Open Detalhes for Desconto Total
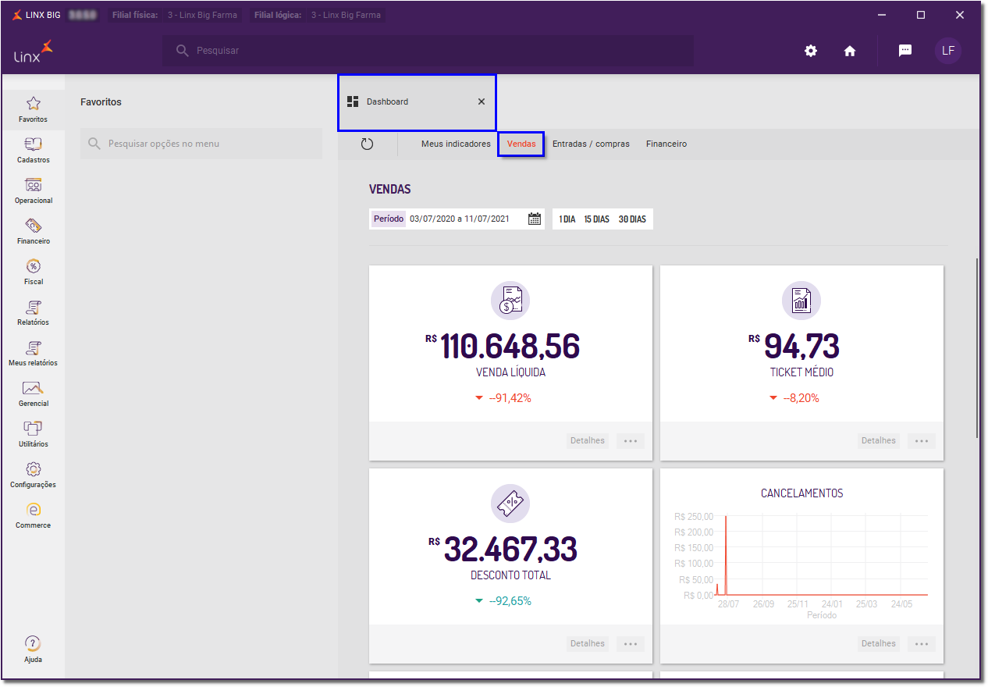Screen dimensions: 988x687 [x=588, y=644]
